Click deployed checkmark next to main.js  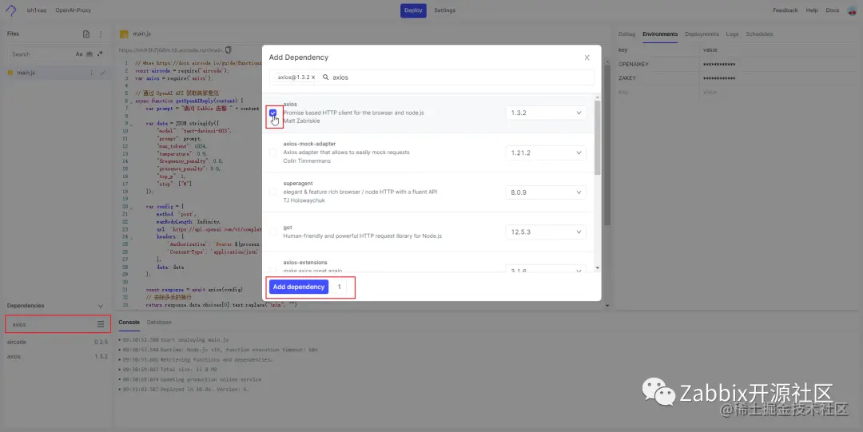(102, 73)
